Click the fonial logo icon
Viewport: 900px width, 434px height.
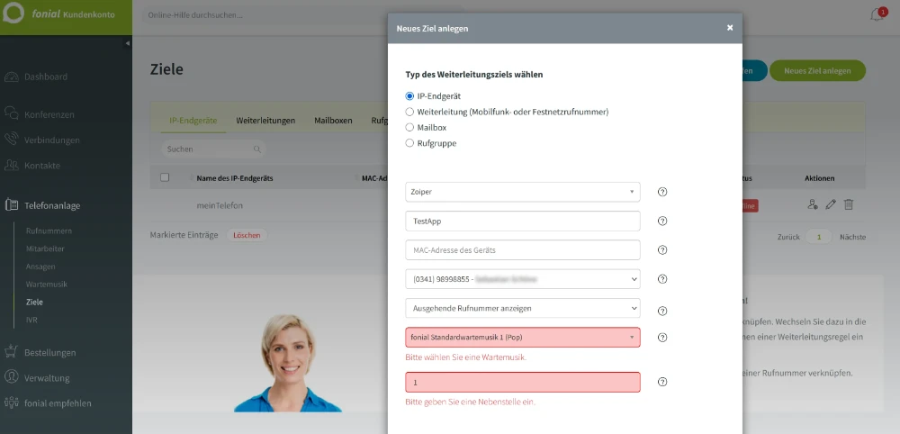[13, 14]
